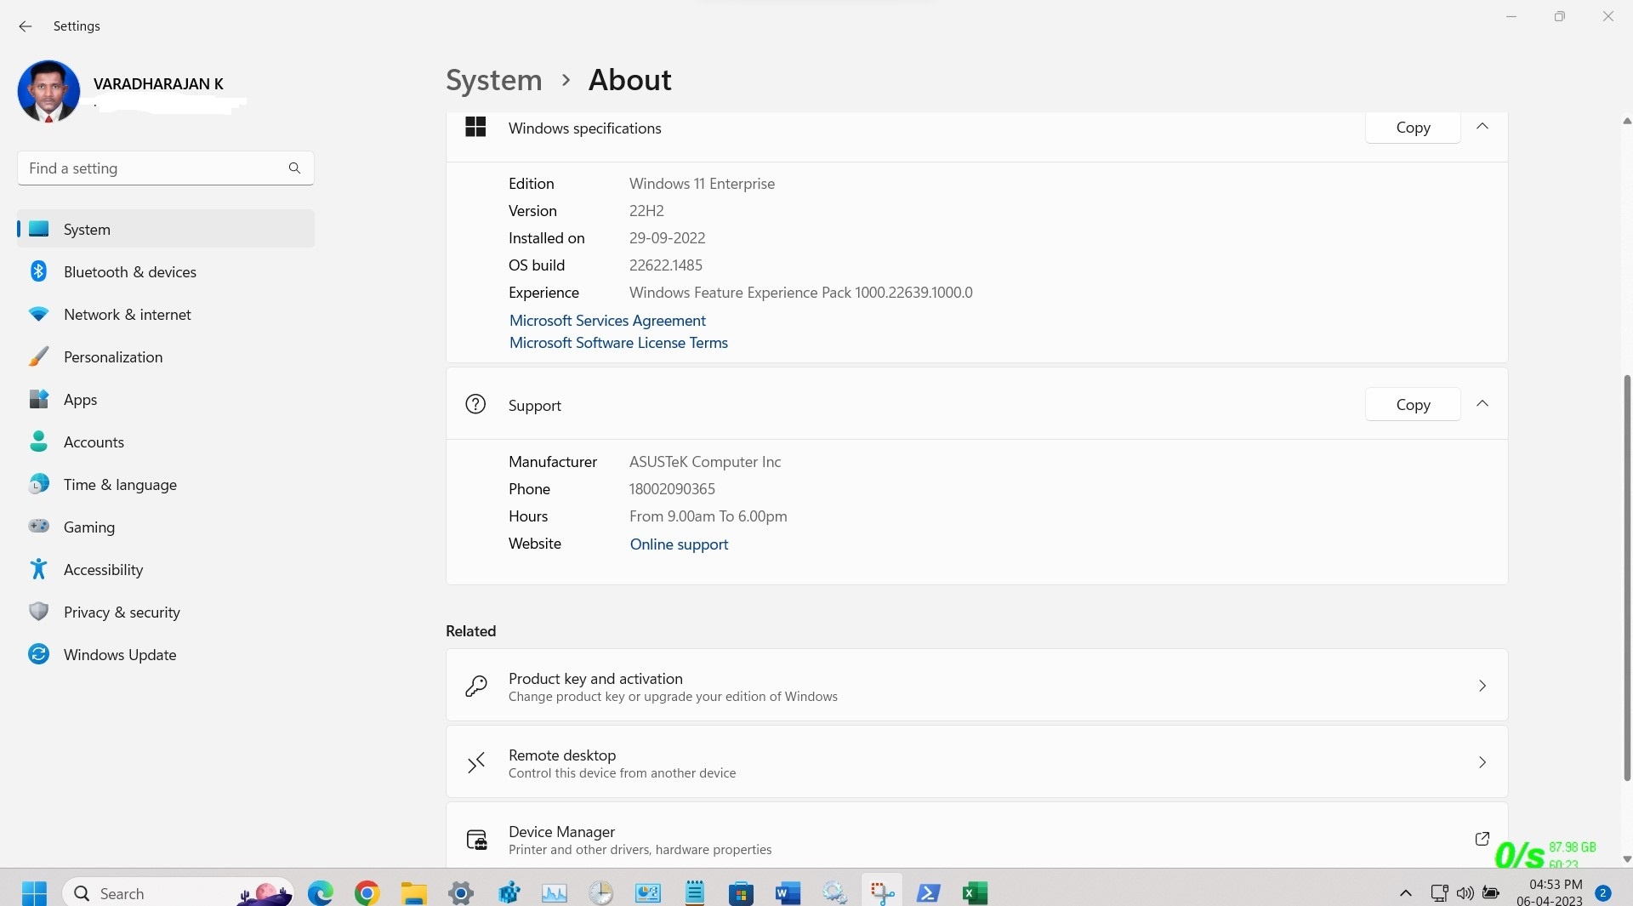The height and width of the screenshot is (906, 1633).
Task: Click the volume speaker tray icon
Action: coord(1465,893)
